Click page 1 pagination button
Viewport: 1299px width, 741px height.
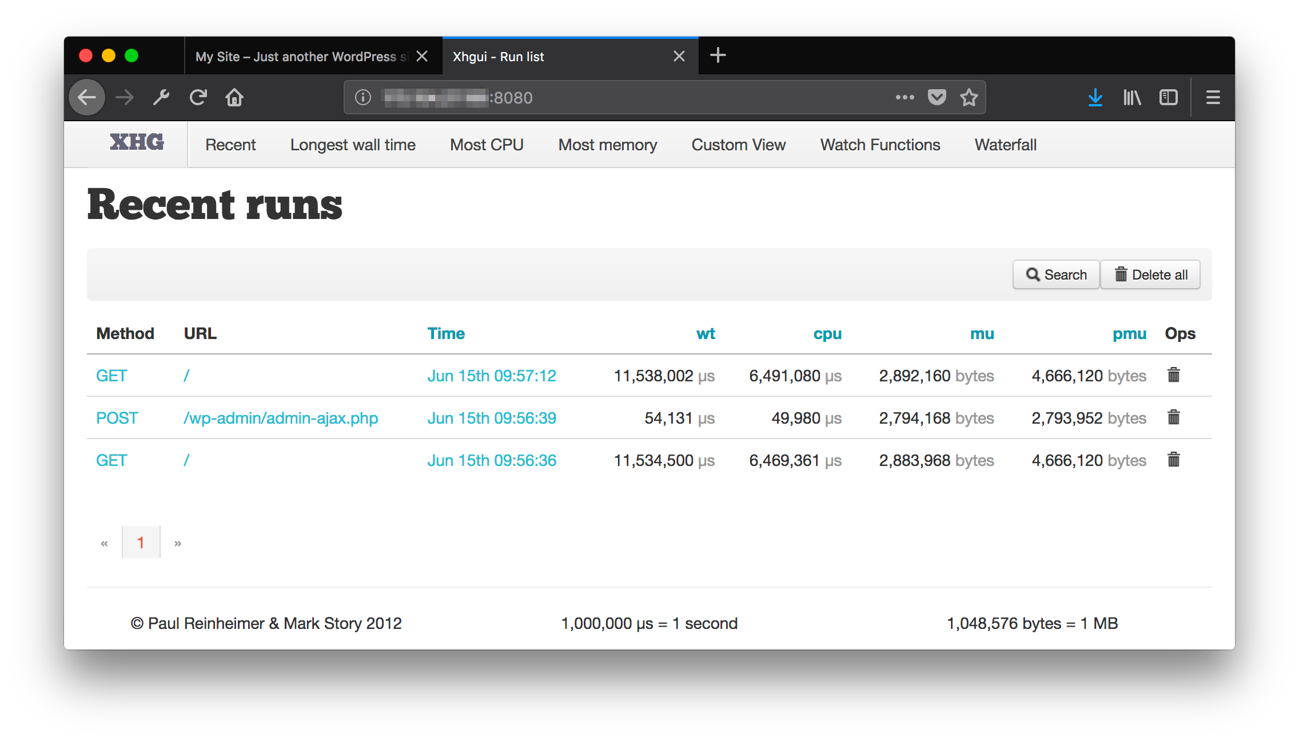(x=140, y=541)
